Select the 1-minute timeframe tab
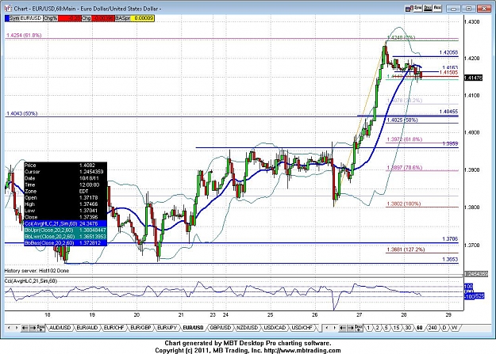Image resolution: width=496 pixels, height=354 pixels. [368, 328]
